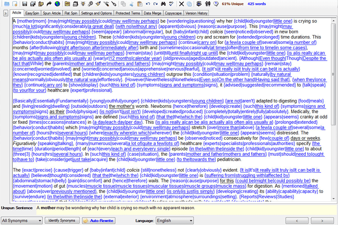Find text using binoculars icon
Image resolution: width=338 pixels, height=225 pixels.
click(x=163, y=4)
